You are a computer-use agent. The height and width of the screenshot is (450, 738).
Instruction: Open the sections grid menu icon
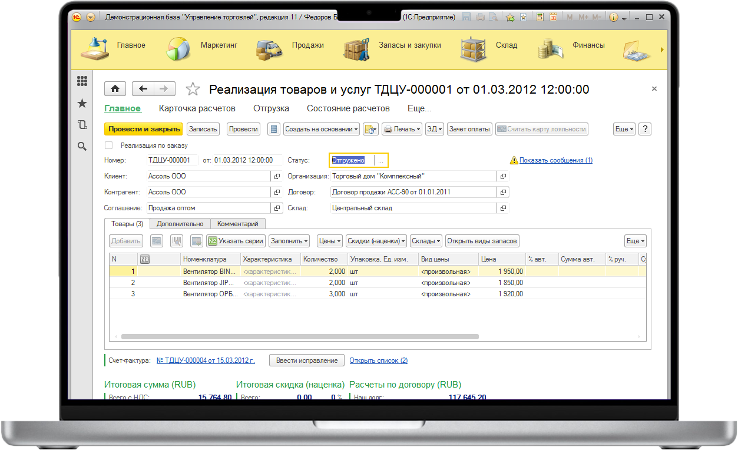(x=82, y=81)
